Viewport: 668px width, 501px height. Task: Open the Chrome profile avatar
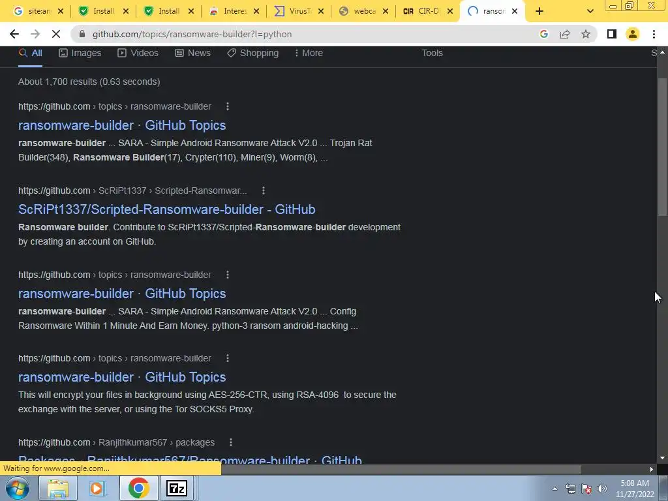633,34
